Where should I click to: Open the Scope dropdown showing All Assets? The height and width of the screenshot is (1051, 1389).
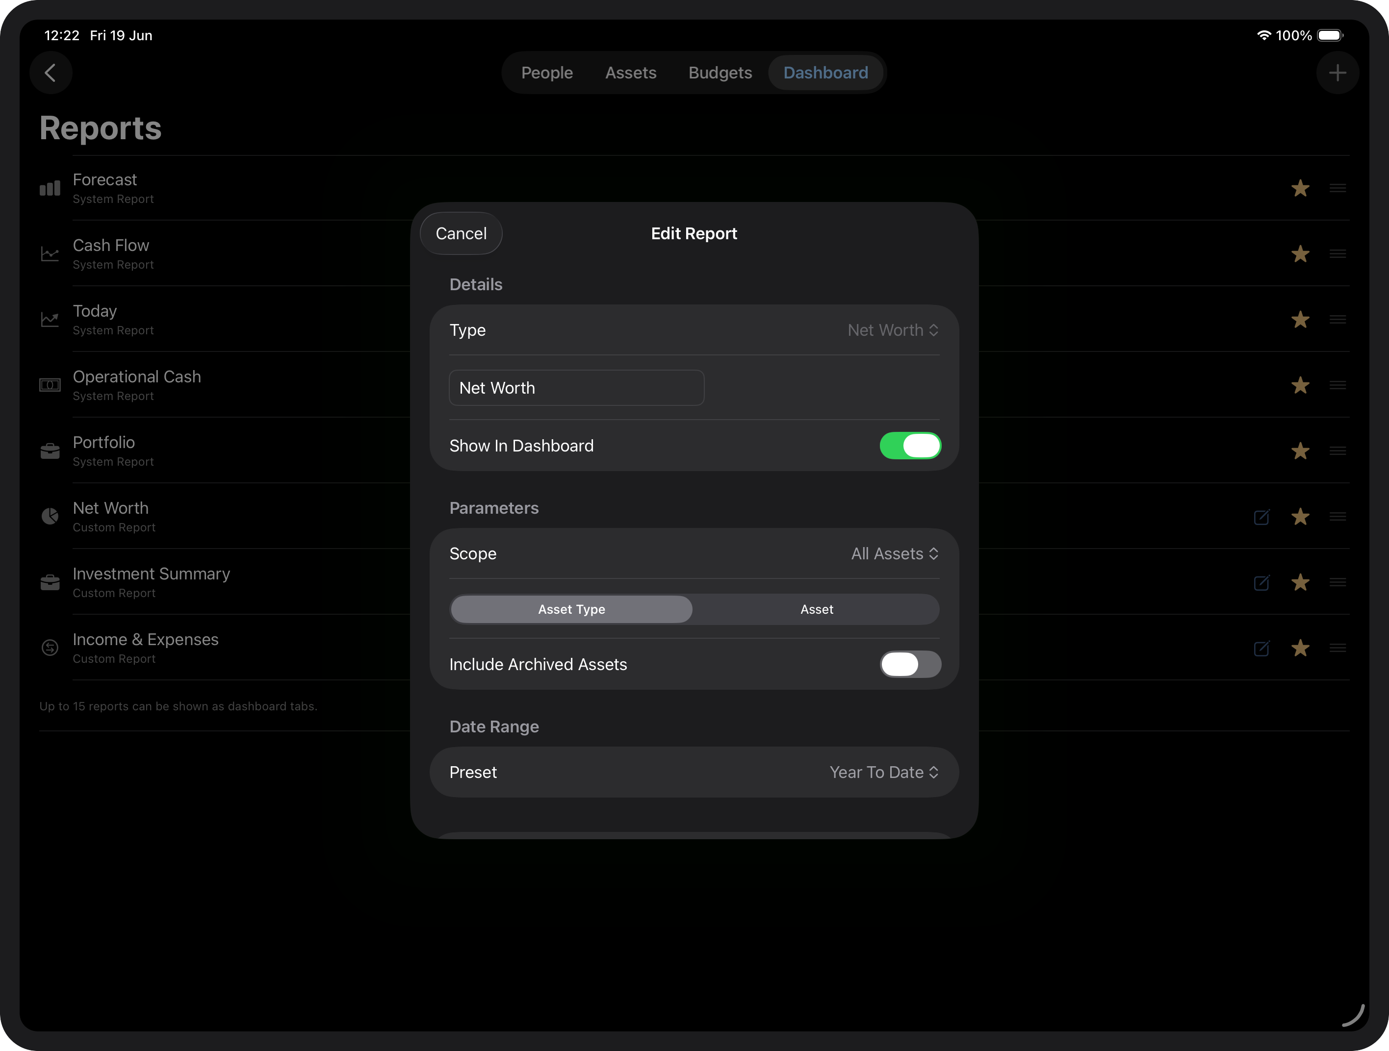(895, 553)
